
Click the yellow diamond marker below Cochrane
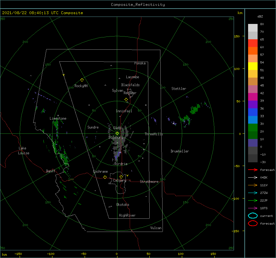[x=105, y=177]
